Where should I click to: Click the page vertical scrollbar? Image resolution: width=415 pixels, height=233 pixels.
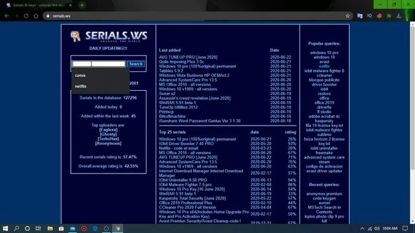[412, 98]
